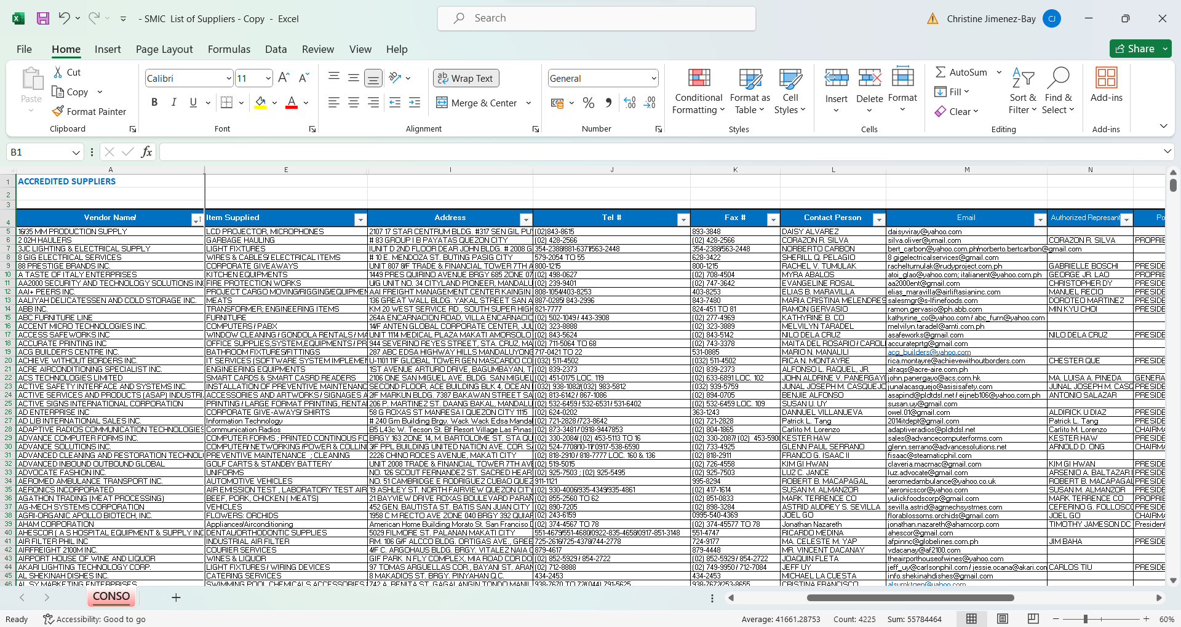Top align cell contents
The image size is (1181, 627).
[x=334, y=77]
